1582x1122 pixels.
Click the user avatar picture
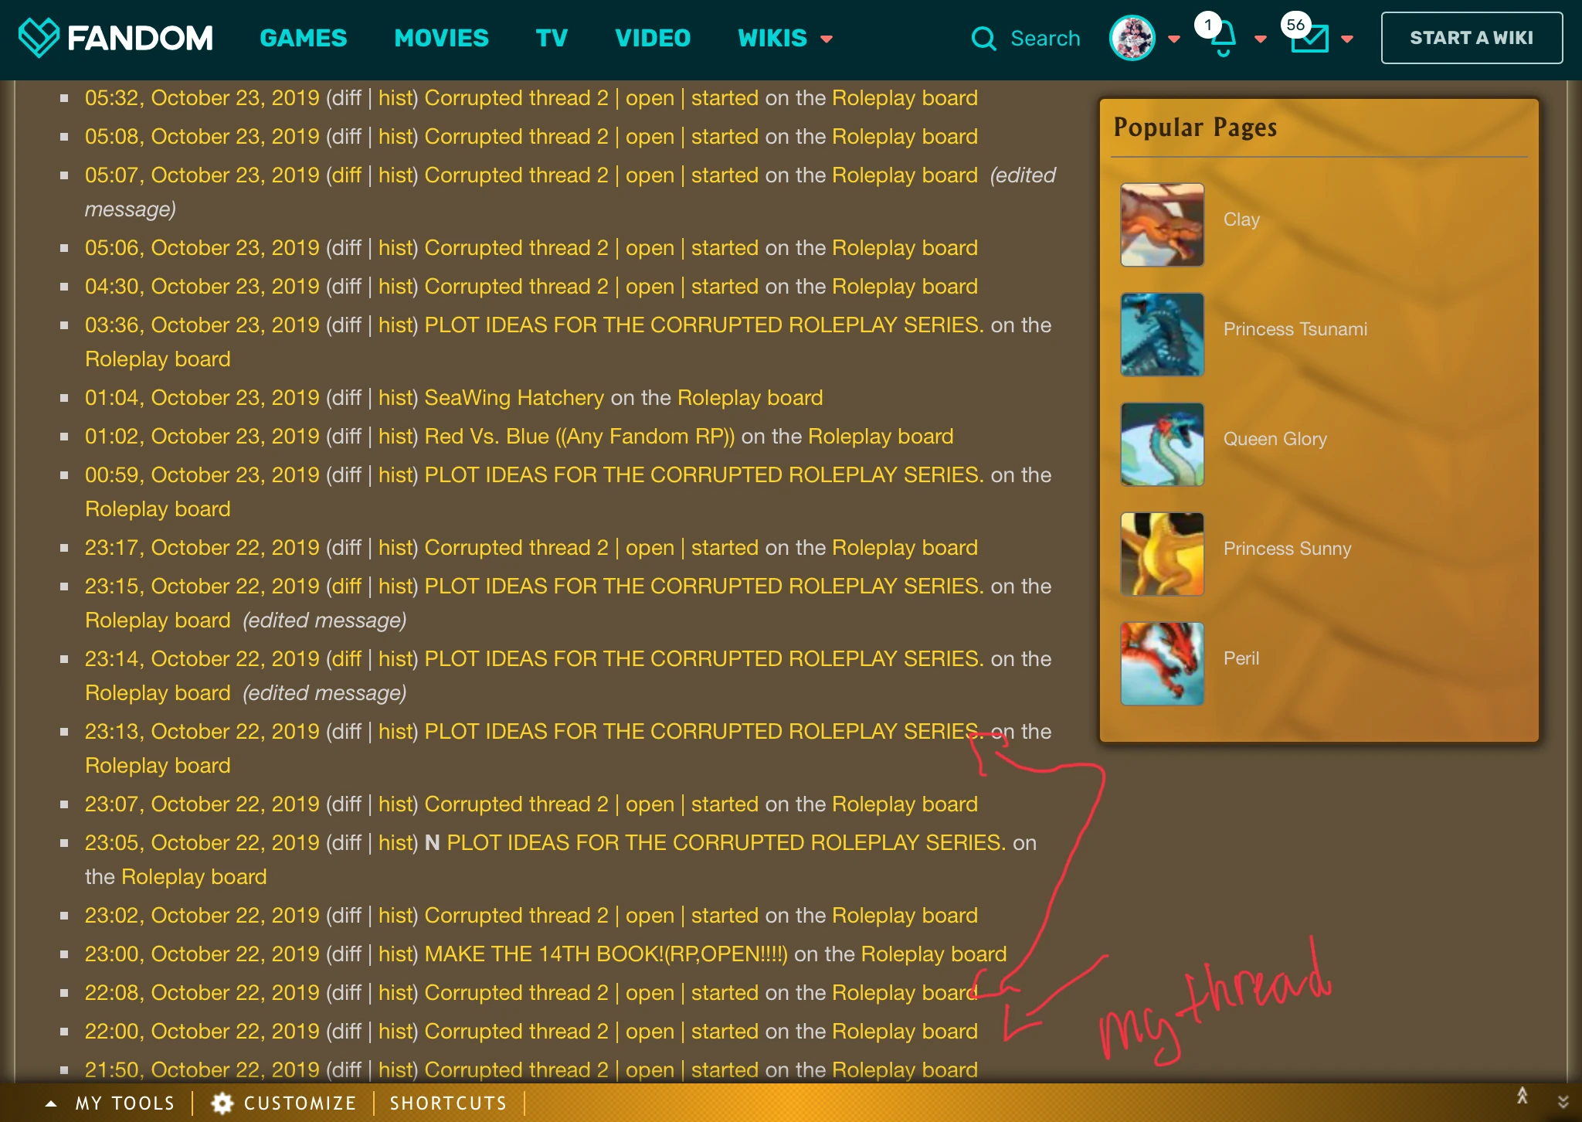tap(1132, 38)
